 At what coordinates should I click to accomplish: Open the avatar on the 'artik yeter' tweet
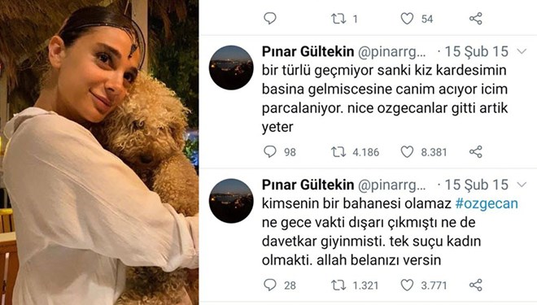[231, 68]
